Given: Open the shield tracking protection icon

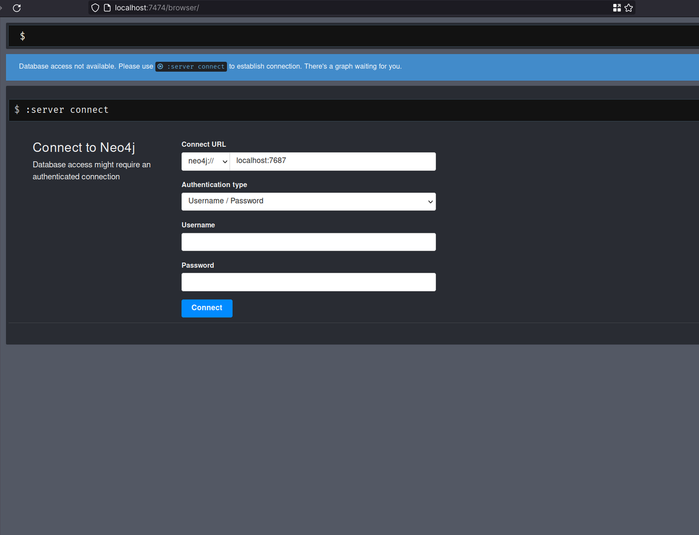Looking at the screenshot, I should (x=96, y=8).
